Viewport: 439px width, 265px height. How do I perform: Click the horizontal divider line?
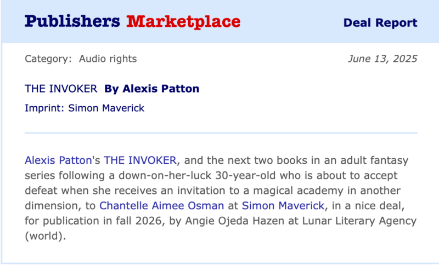click(x=221, y=132)
